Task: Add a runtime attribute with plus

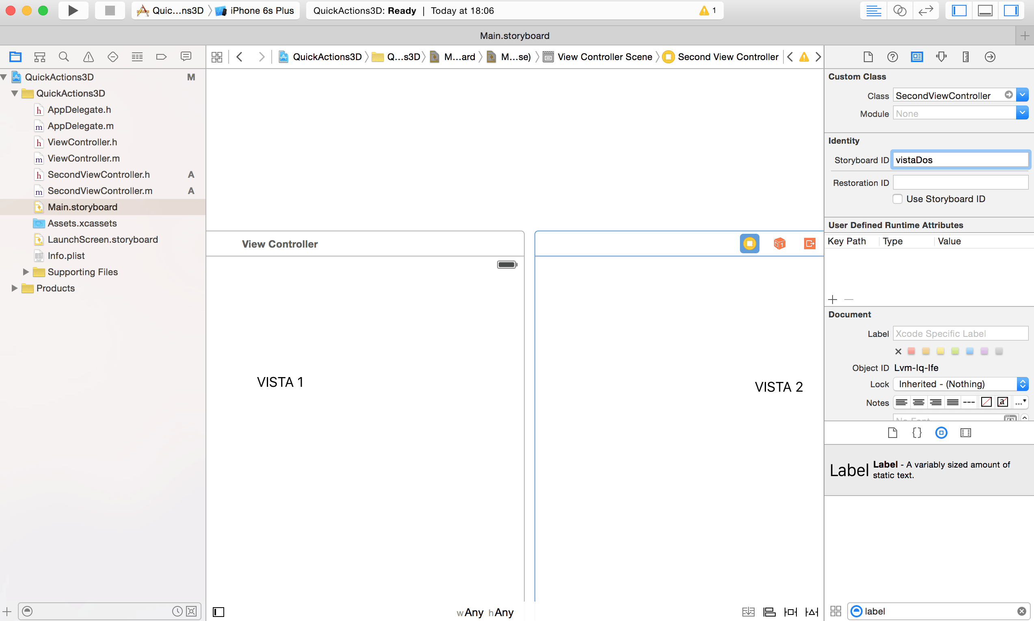Action: (833, 300)
